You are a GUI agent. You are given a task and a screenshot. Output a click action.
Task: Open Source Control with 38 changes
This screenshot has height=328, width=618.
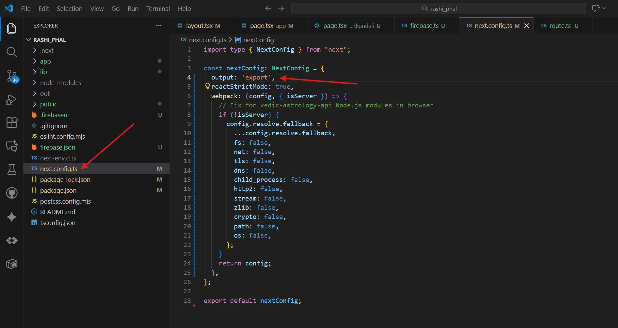click(x=12, y=76)
